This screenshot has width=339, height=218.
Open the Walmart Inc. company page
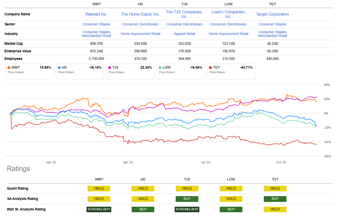point(96,14)
